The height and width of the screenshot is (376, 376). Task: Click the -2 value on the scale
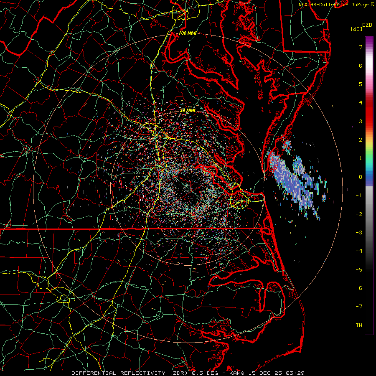pyautogui.click(x=359, y=214)
